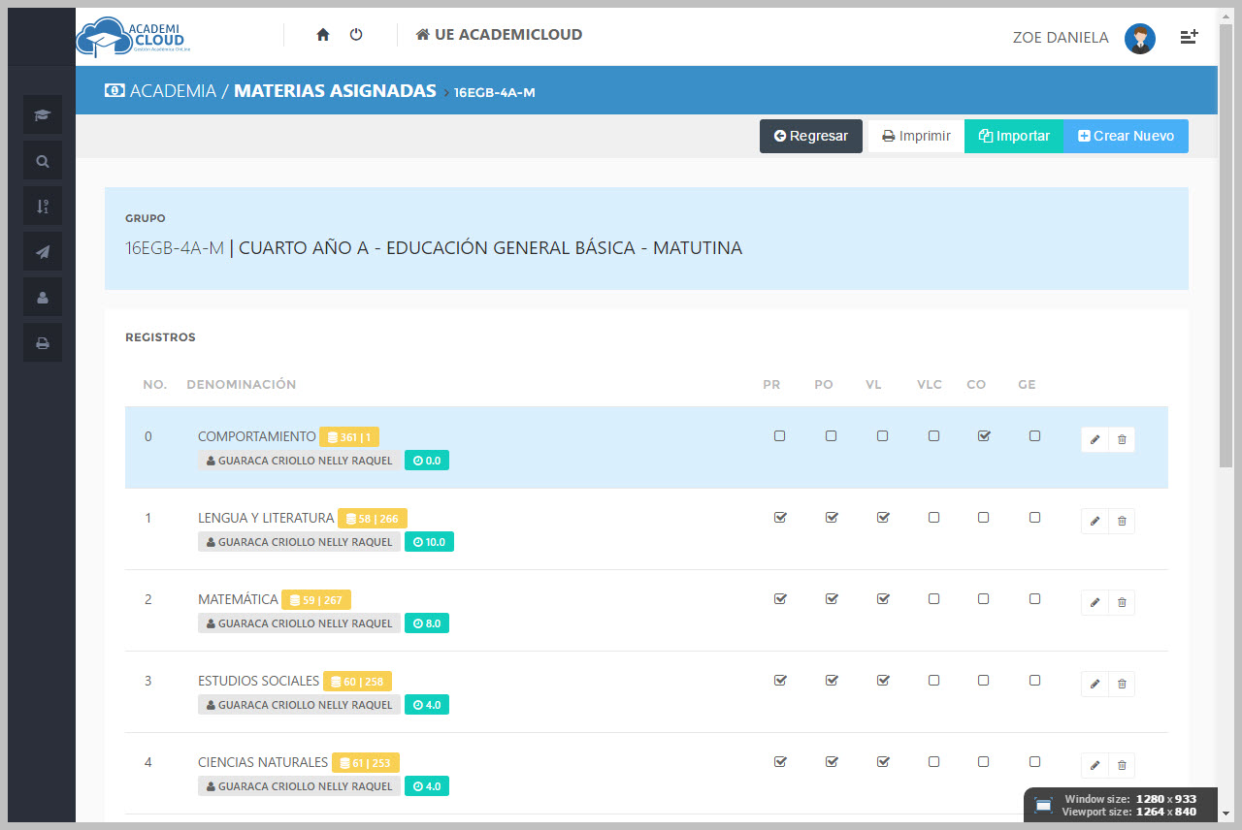Toggle the VLC checkbox for CIENCIAS NATURALES
Image resolution: width=1242 pixels, height=830 pixels.
pyautogui.click(x=933, y=762)
